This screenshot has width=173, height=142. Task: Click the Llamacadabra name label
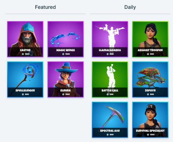pos(110,50)
